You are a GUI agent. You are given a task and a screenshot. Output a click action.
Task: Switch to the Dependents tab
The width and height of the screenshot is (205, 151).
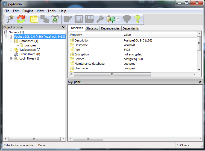pyautogui.click(x=131, y=28)
